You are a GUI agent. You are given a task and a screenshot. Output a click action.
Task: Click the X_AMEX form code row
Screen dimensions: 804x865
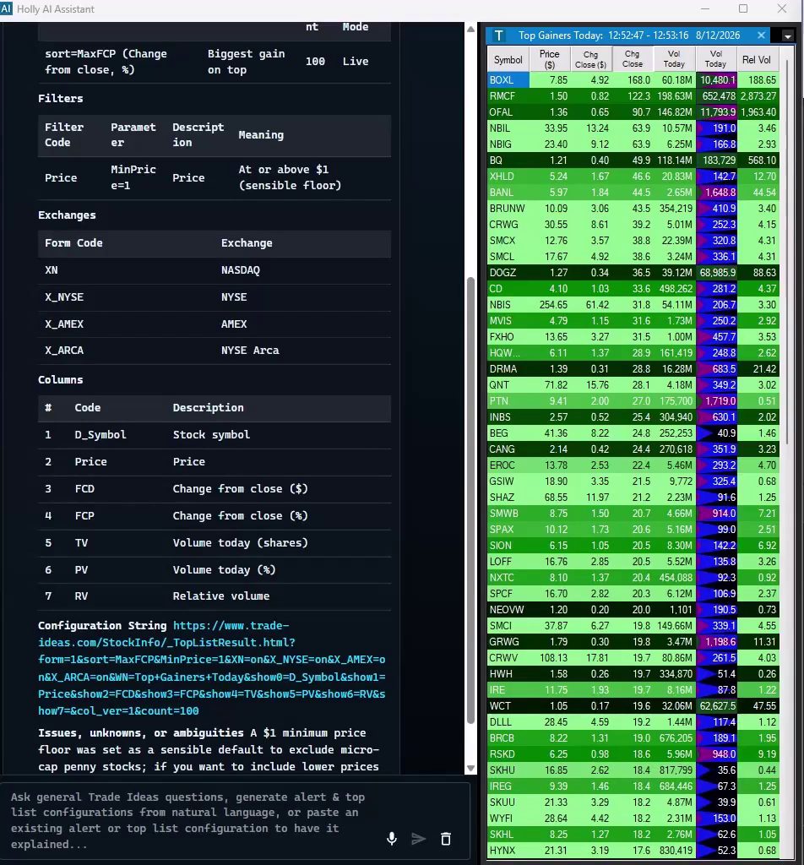pyautogui.click(x=214, y=324)
